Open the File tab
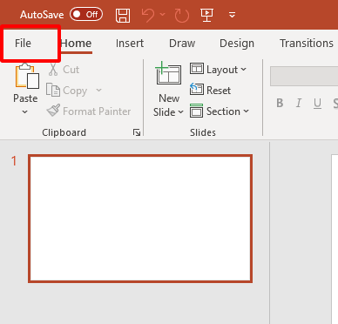 coord(23,44)
